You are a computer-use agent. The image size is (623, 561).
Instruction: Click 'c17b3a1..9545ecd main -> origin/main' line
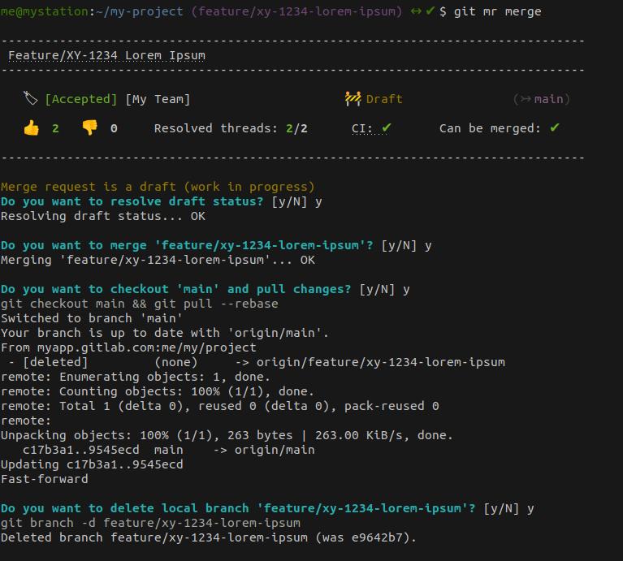pos(169,450)
